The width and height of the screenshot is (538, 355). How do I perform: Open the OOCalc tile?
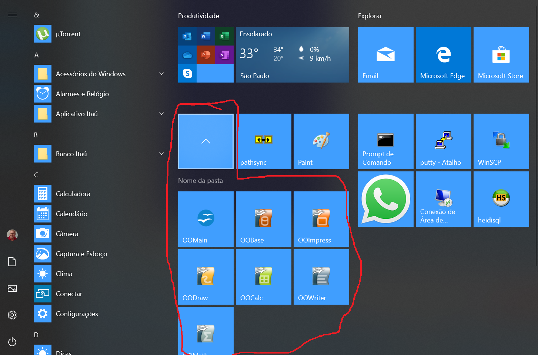tap(263, 277)
